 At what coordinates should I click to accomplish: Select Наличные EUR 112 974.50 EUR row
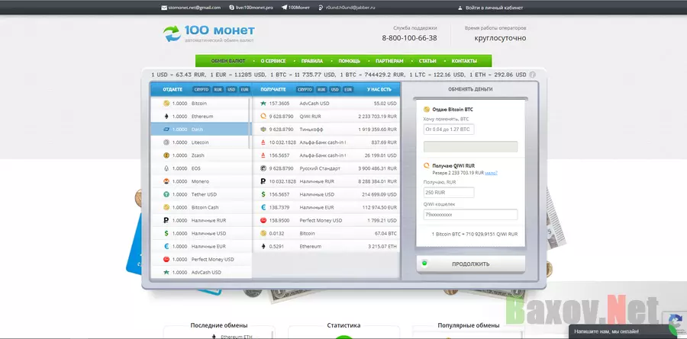coord(327,207)
